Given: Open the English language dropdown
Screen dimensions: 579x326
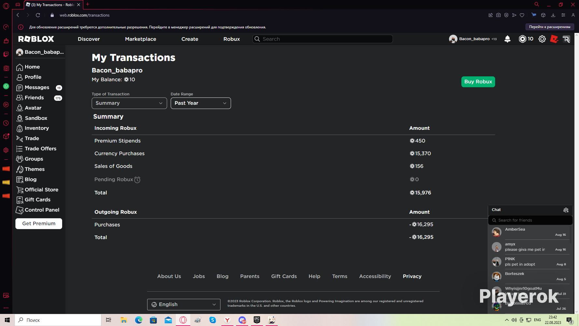Looking at the screenshot, I should coord(184,304).
